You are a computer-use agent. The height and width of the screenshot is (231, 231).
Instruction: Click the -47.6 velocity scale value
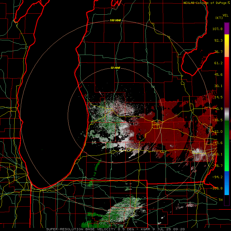[217, 143]
